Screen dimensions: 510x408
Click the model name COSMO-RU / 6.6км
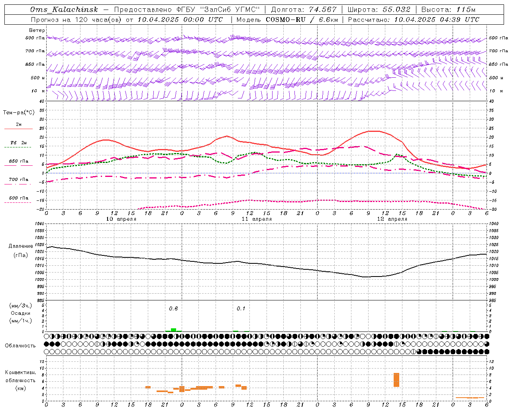[302, 20]
